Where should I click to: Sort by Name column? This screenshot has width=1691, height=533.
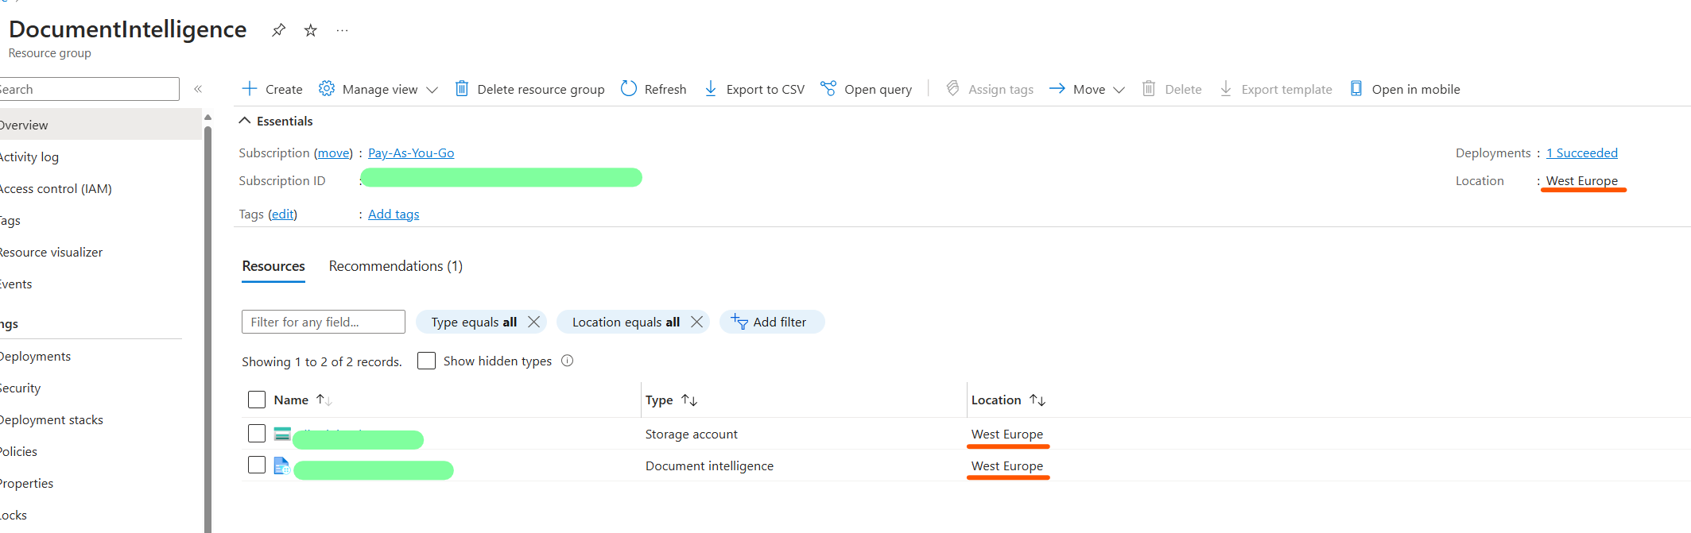[303, 400]
